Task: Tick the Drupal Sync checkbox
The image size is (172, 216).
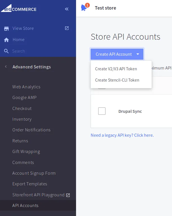Action: click(x=102, y=111)
